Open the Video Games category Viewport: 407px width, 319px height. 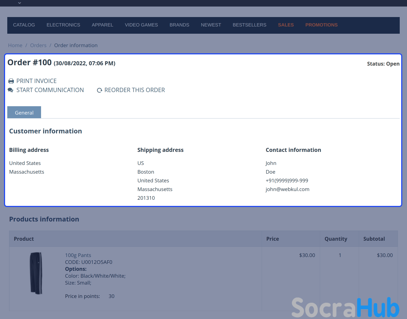point(141,25)
